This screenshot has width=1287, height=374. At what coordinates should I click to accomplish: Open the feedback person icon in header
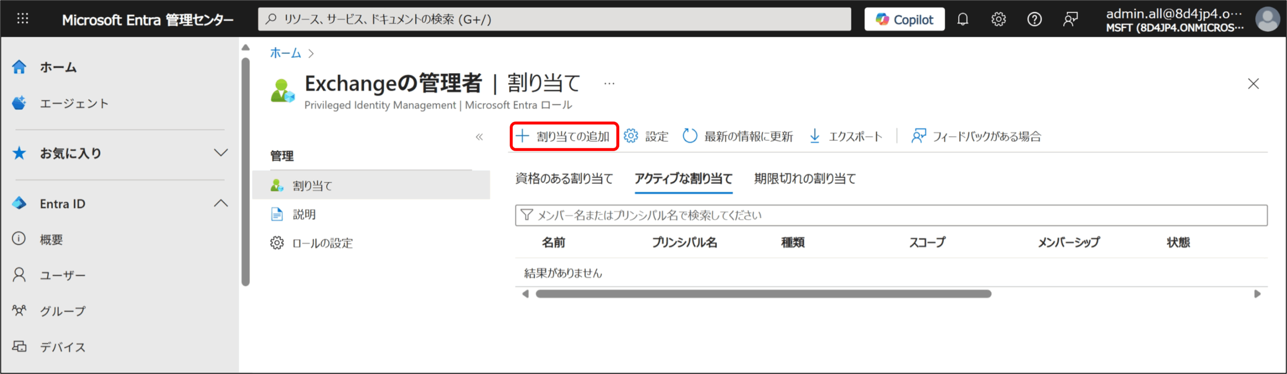pos(1070,19)
